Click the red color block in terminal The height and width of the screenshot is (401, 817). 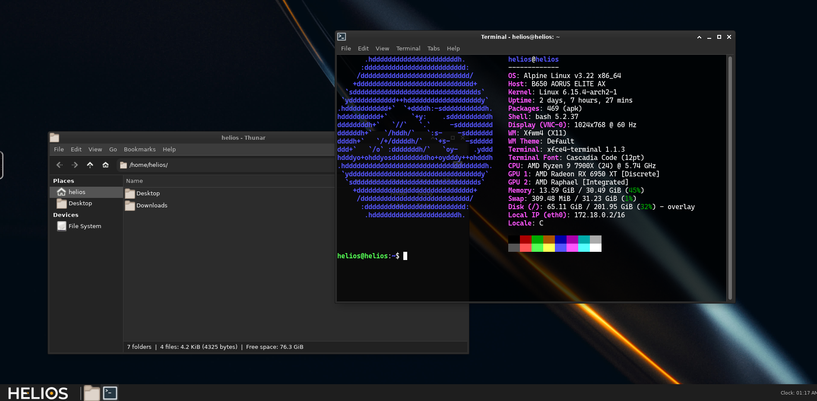point(526,239)
